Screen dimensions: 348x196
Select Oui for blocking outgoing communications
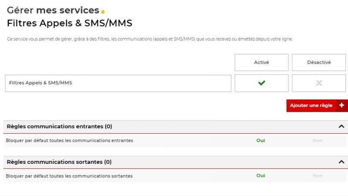click(261, 176)
